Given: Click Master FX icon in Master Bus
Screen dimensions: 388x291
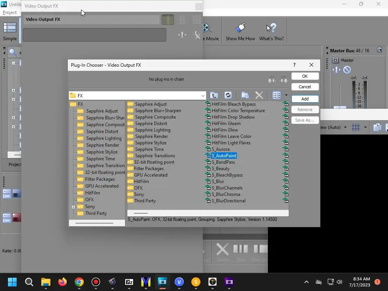Looking at the screenshot, I should click(x=336, y=70).
